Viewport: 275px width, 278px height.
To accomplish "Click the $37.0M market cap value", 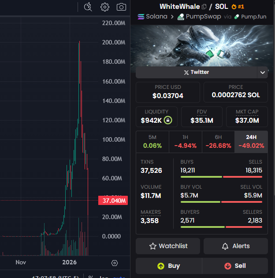I will (x=247, y=121).
